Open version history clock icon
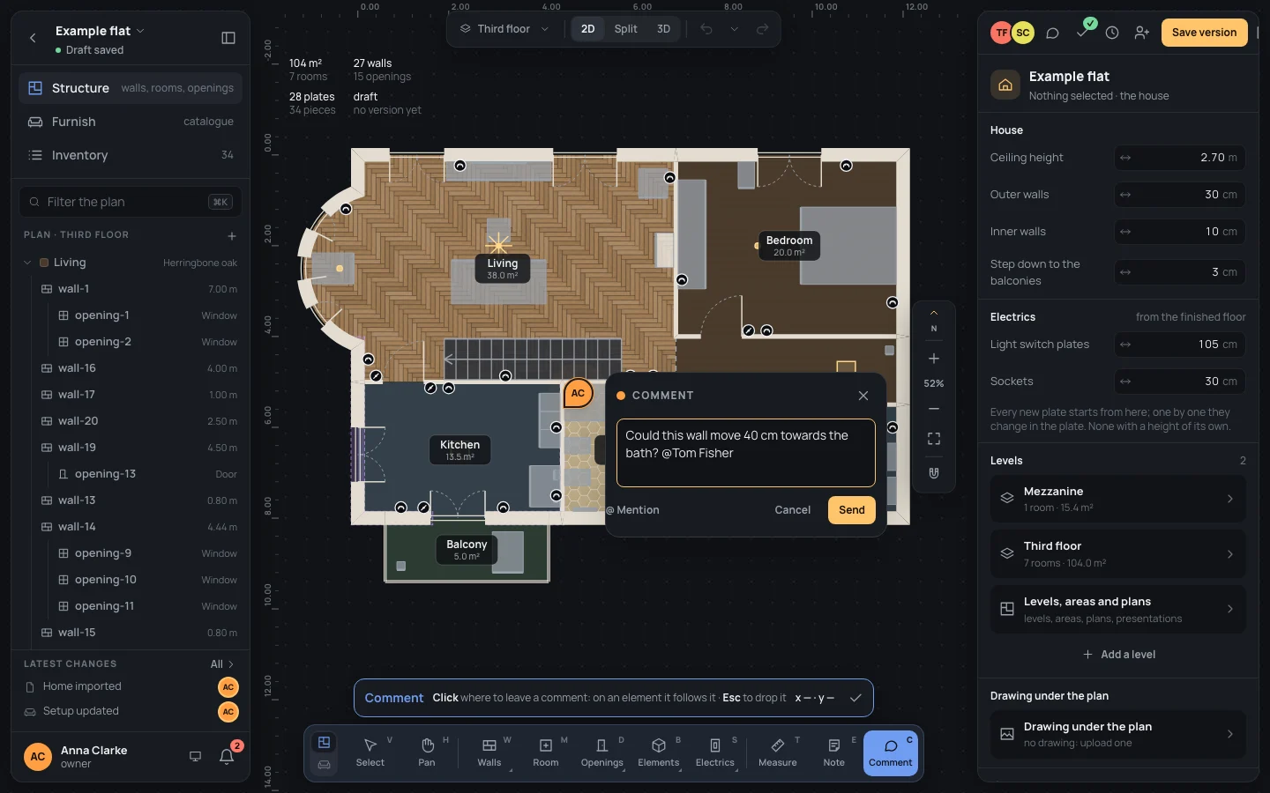 pos(1112,33)
